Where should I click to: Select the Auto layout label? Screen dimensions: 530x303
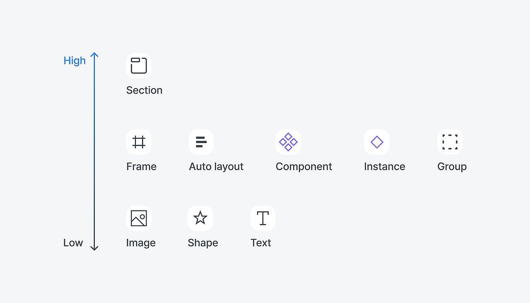tap(216, 166)
